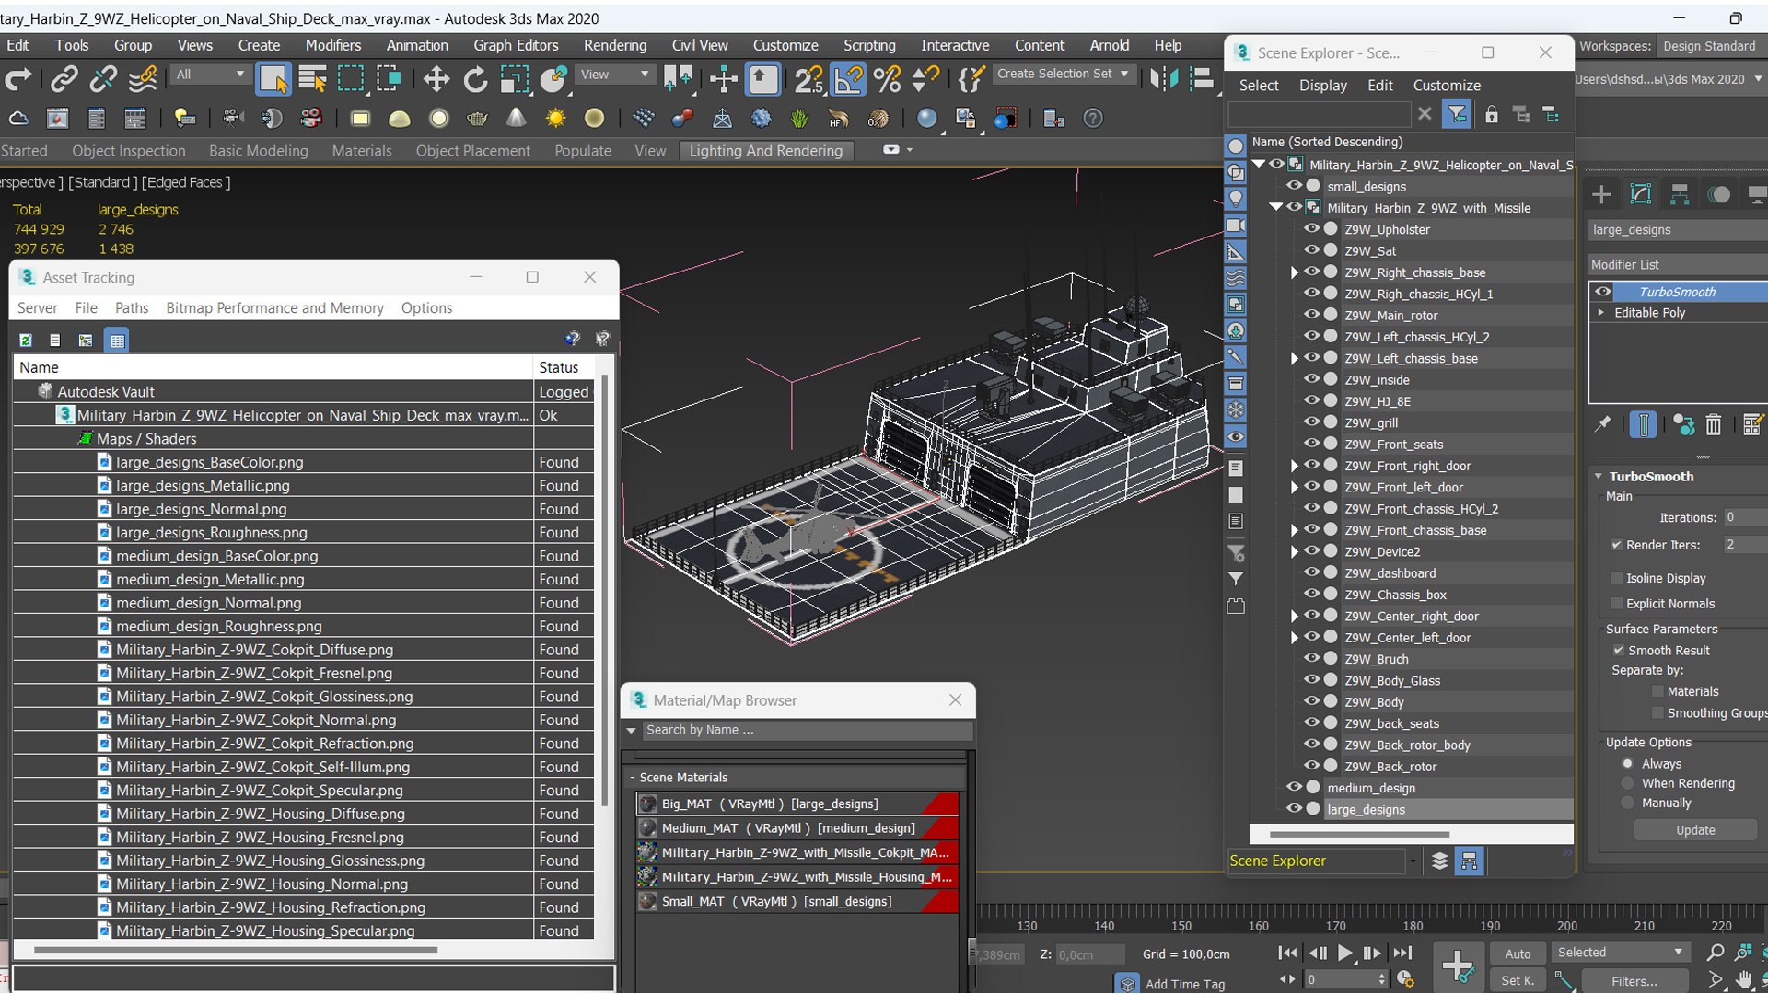
Task: Lock selection in Scene Explorer
Action: coord(1491,114)
